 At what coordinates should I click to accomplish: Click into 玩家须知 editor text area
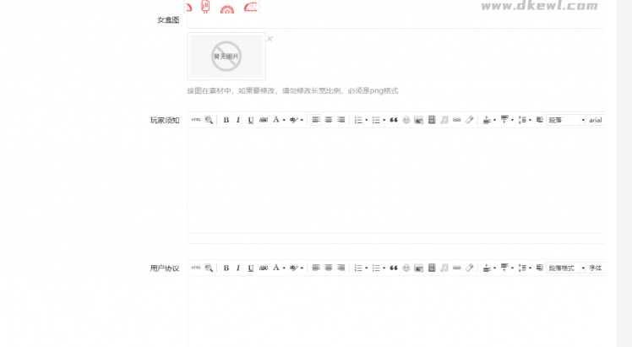[396, 180]
